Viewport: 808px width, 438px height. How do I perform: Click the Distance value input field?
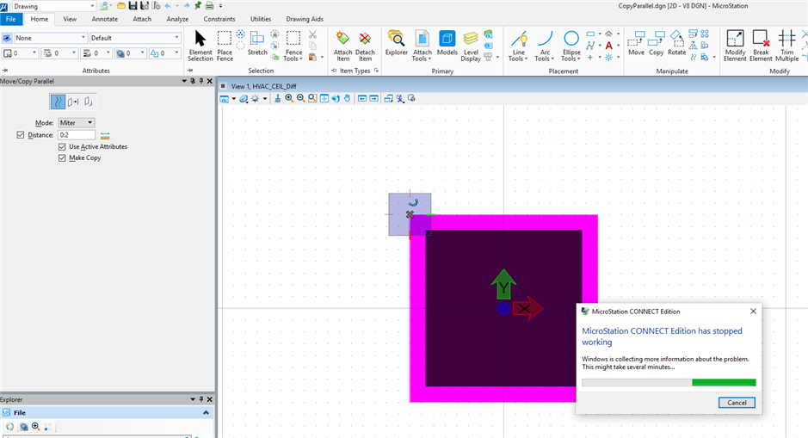(76, 135)
